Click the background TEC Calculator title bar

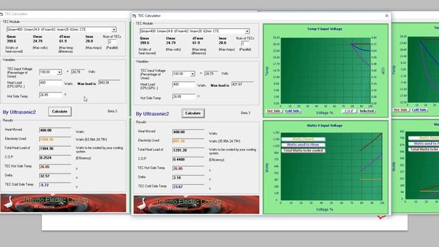click(66, 14)
